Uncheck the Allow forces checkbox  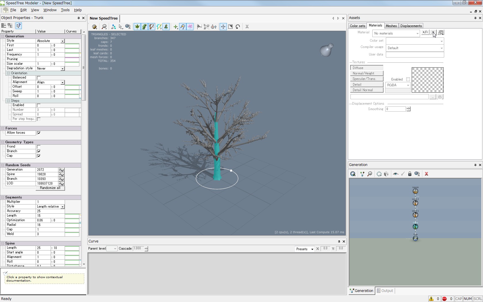pos(39,133)
